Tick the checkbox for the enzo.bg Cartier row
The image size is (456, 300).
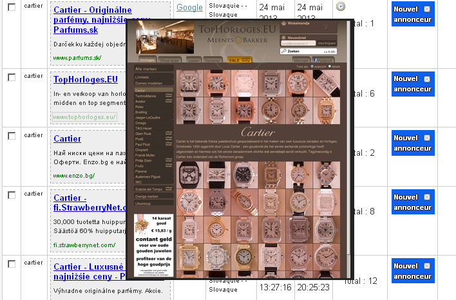(x=12, y=136)
